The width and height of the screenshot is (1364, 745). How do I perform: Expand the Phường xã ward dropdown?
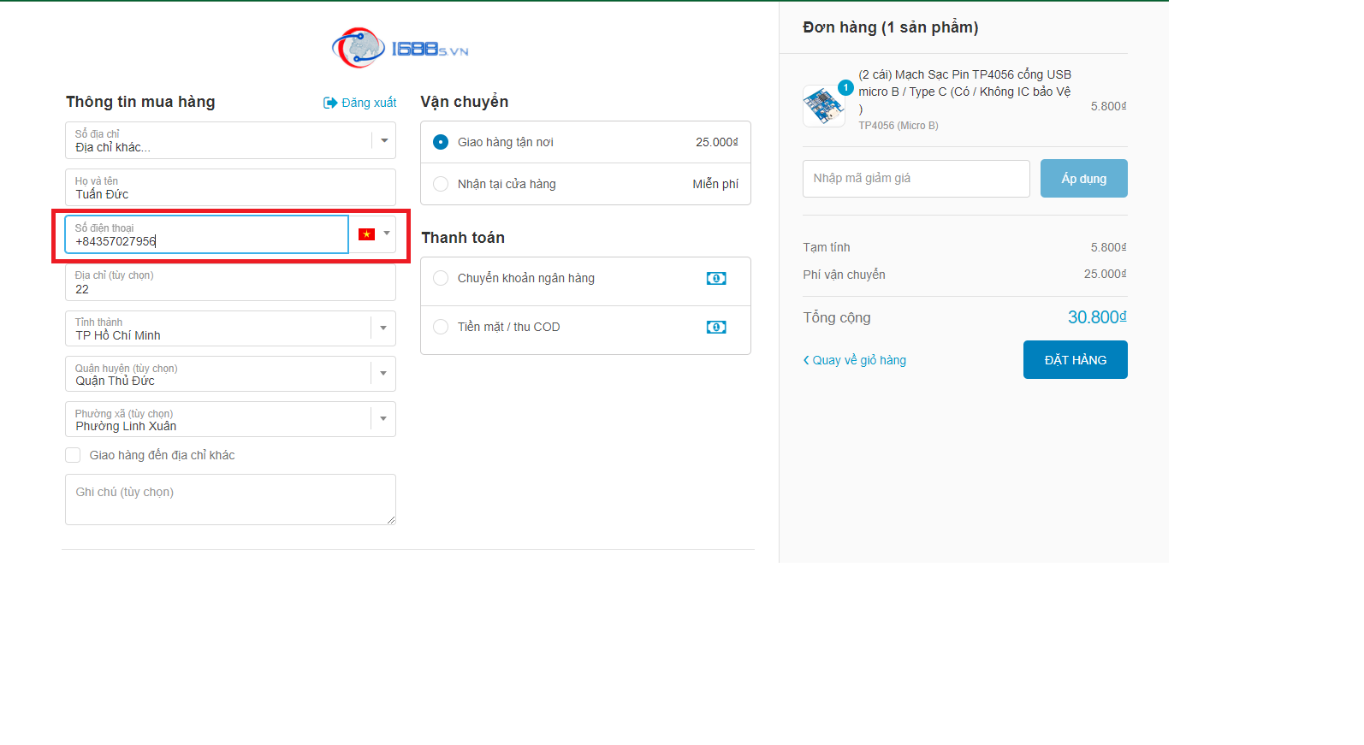pos(383,419)
